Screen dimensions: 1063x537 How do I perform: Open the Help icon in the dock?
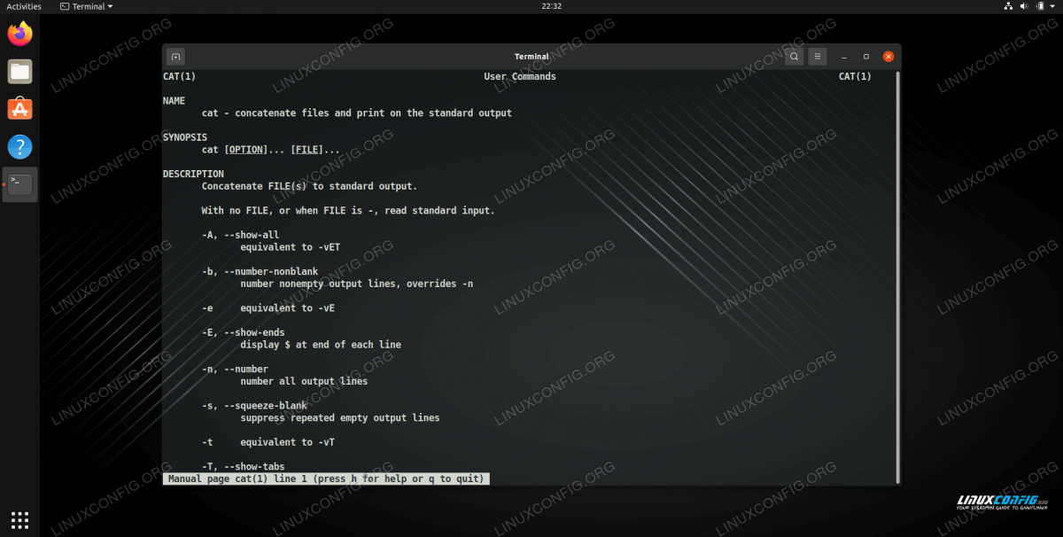pos(19,146)
